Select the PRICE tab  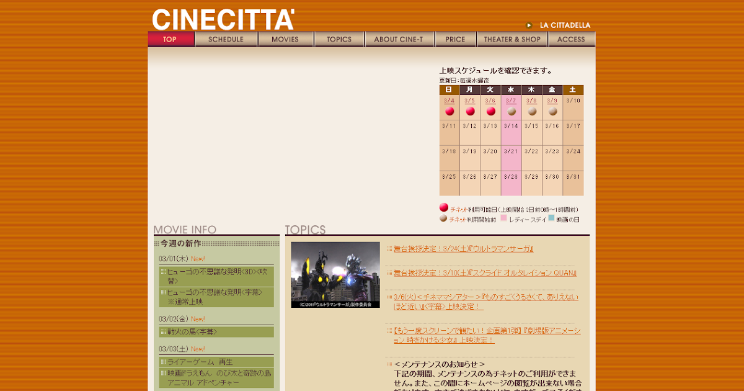tap(455, 39)
